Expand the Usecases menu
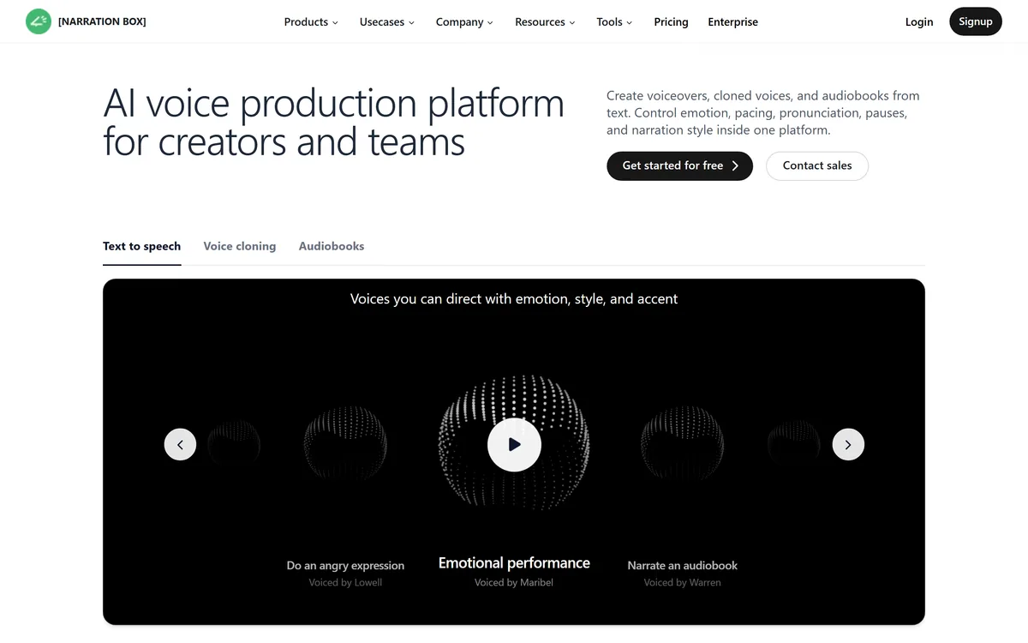Image resolution: width=1028 pixels, height=643 pixels. pyautogui.click(x=387, y=22)
